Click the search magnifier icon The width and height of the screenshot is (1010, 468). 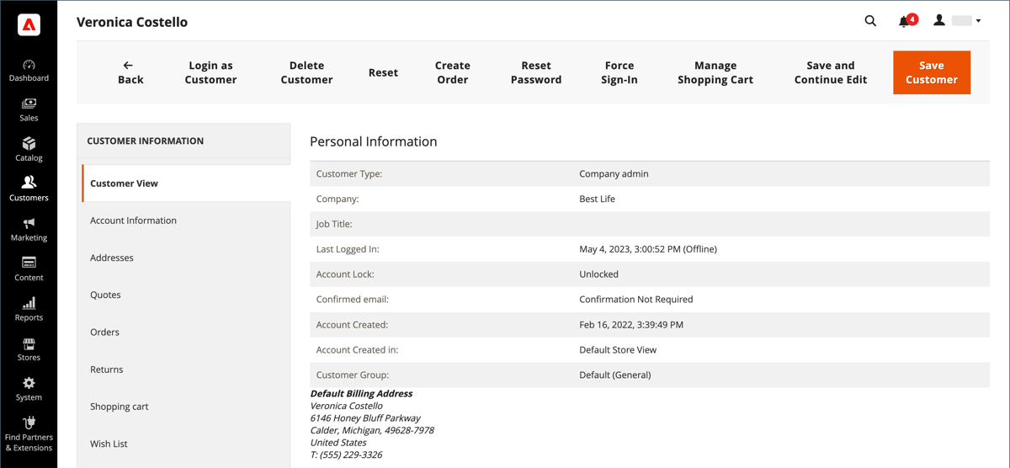point(870,21)
